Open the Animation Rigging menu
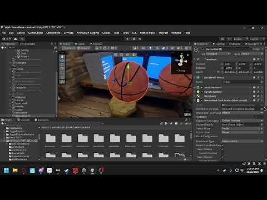 pos(88,33)
